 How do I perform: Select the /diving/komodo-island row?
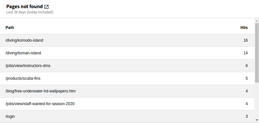[127, 40]
